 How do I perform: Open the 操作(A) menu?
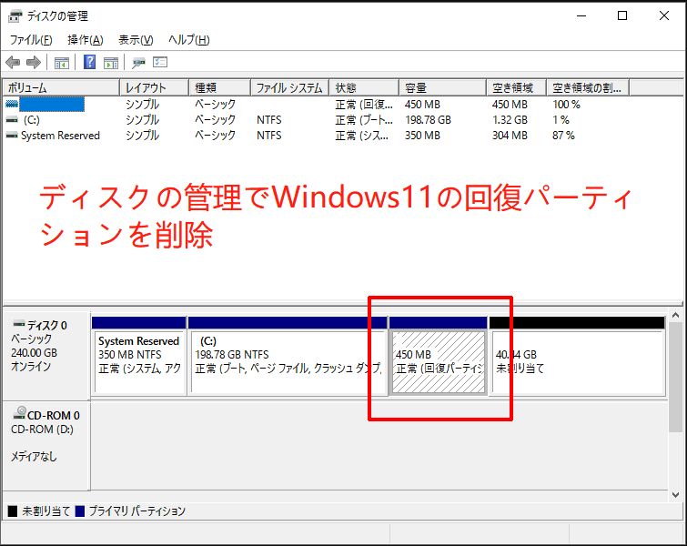coord(86,40)
